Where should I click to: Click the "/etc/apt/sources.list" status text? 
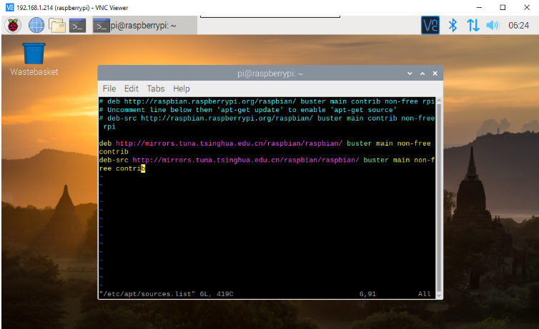147,294
